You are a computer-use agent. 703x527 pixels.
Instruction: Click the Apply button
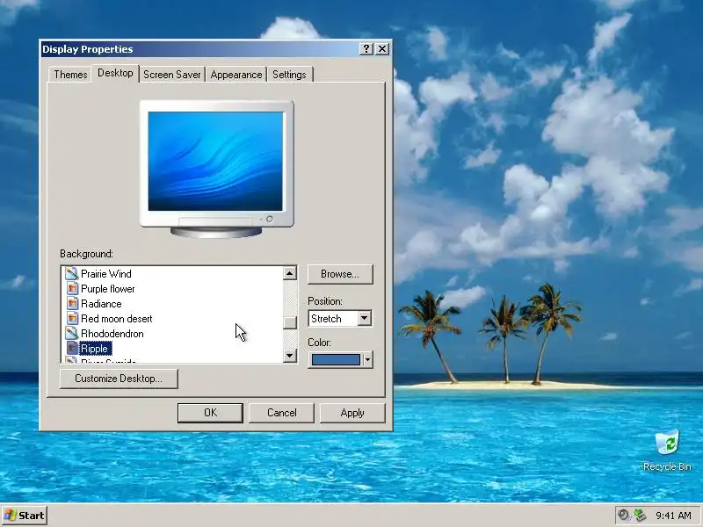(x=352, y=413)
